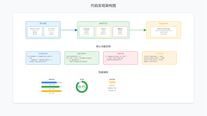Click the green P95 response time bar

[x=50, y=87]
